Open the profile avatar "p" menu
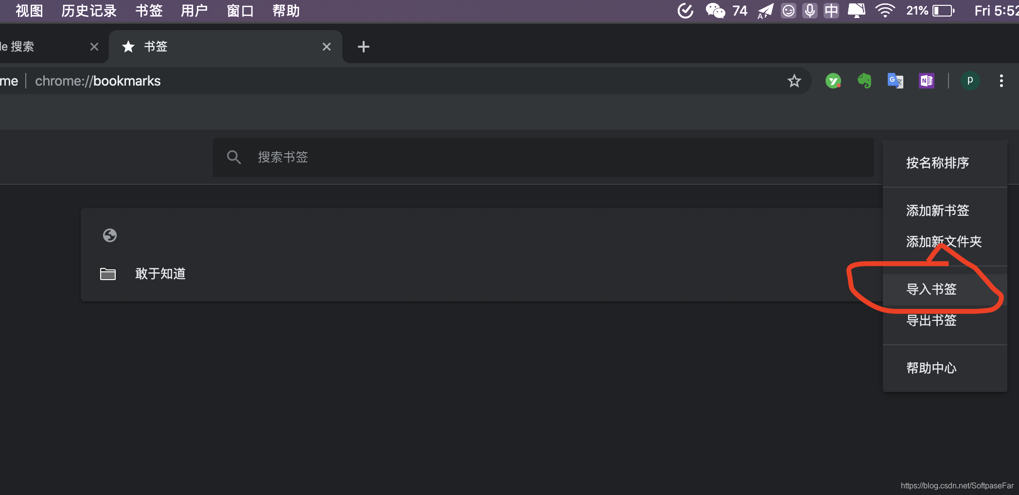 point(970,81)
